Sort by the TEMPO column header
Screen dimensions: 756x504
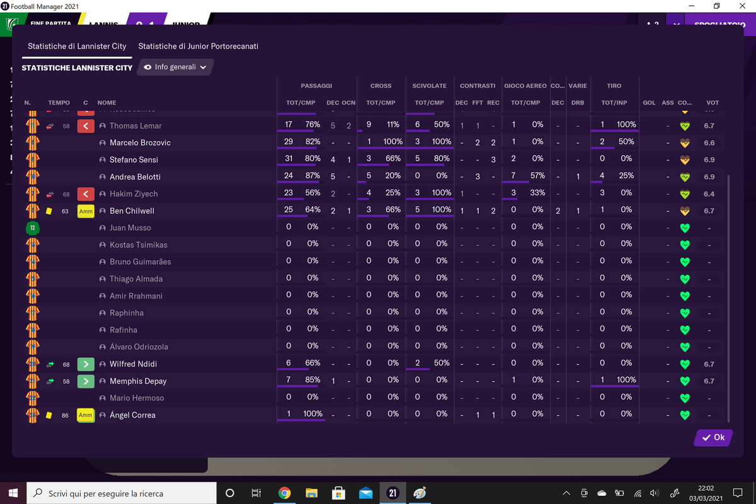tap(59, 103)
